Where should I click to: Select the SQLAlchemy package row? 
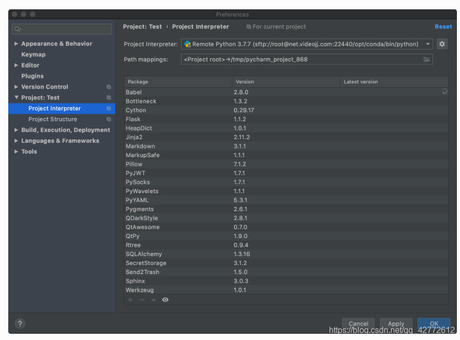pos(286,254)
